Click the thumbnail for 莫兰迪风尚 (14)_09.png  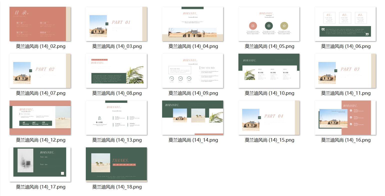193,71
